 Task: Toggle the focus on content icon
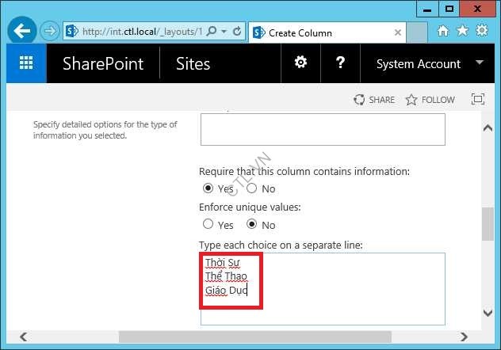click(477, 100)
